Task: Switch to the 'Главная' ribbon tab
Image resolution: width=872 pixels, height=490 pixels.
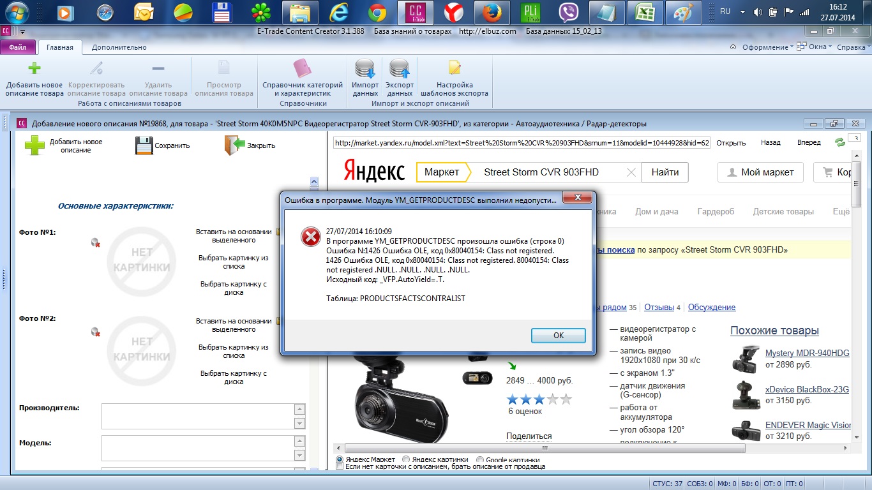Action: 61,47
